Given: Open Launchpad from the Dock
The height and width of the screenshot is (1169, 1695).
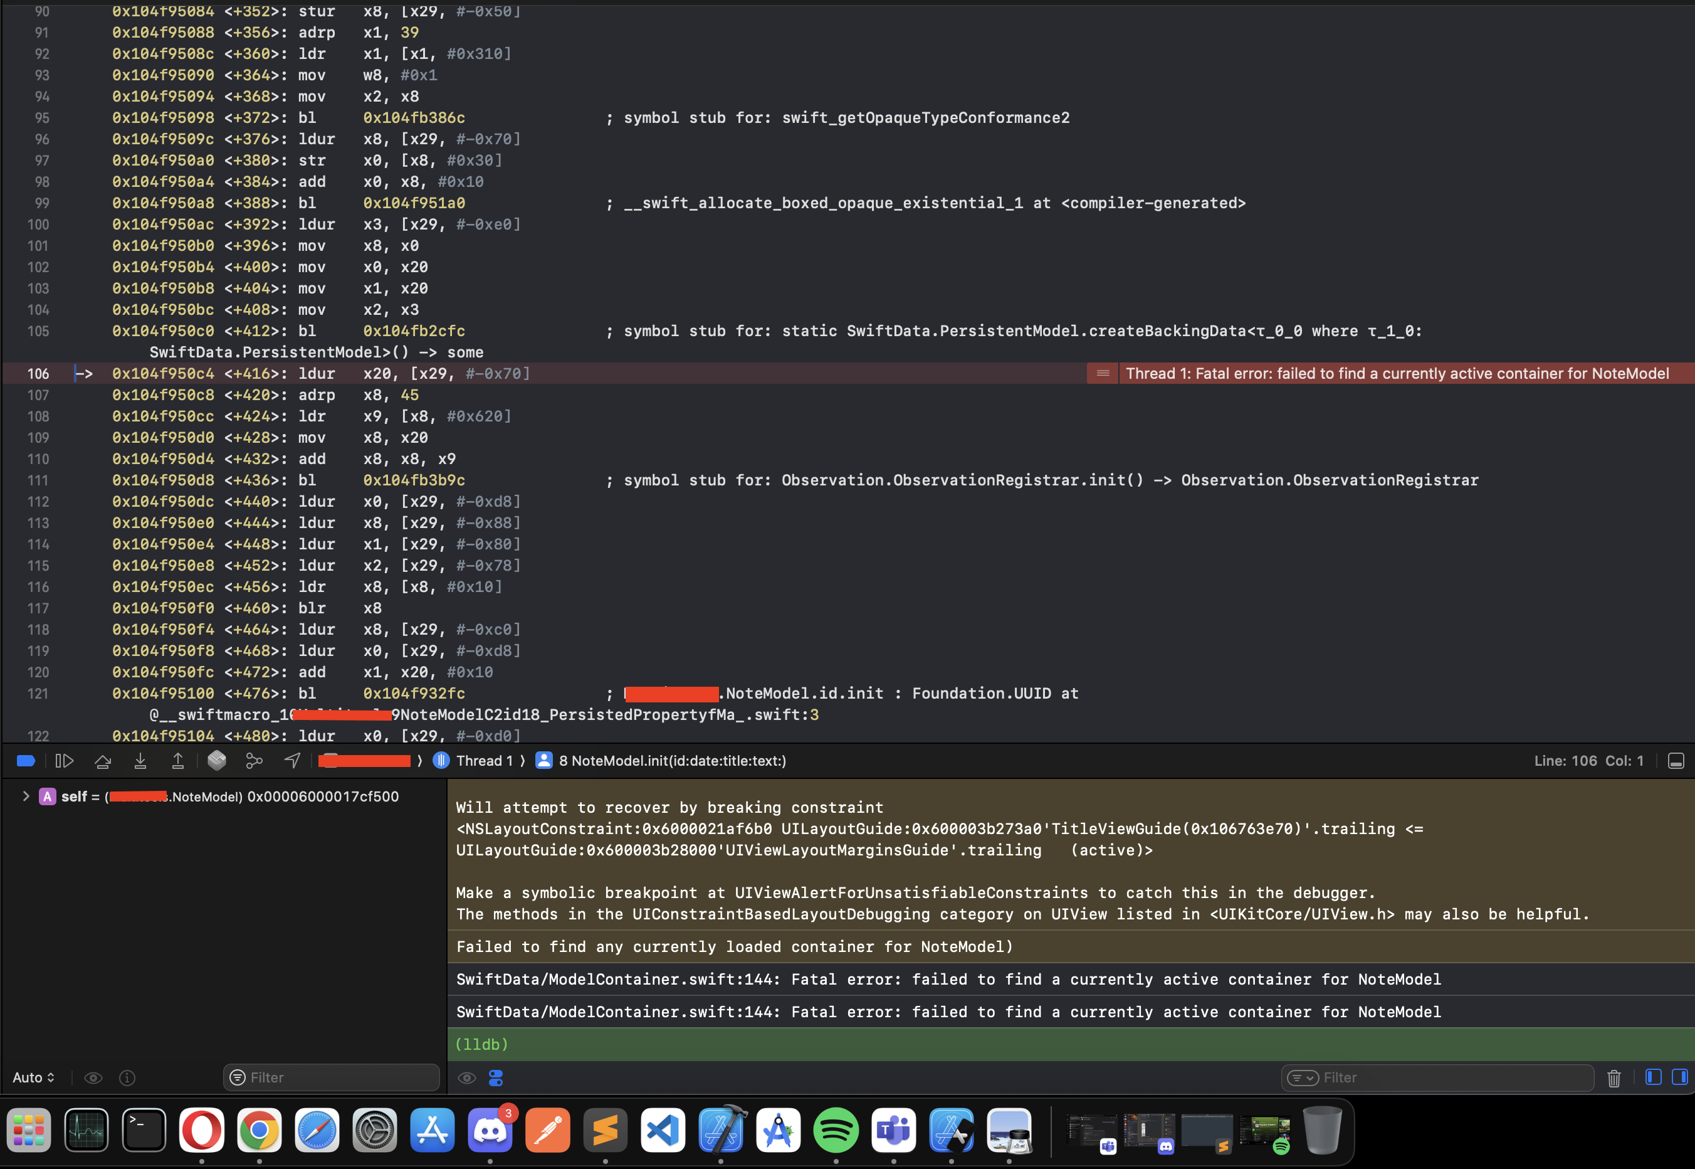Looking at the screenshot, I should [29, 1129].
